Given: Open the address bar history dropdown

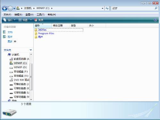Looking at the screenshot, I should 102,8.
